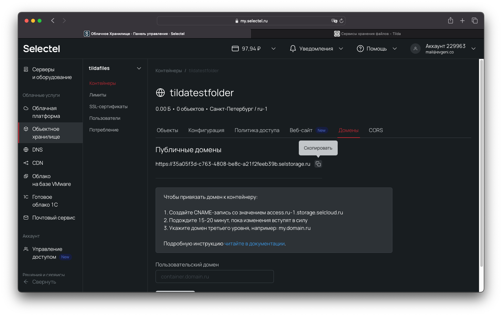Open Пользователи in the submenu
This screenshot has height=316, width=502.
[105, 118]
